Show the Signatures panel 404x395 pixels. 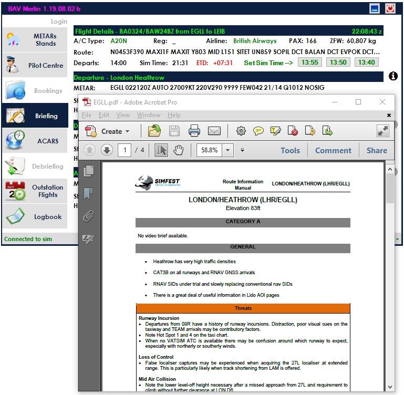point(88,238)
